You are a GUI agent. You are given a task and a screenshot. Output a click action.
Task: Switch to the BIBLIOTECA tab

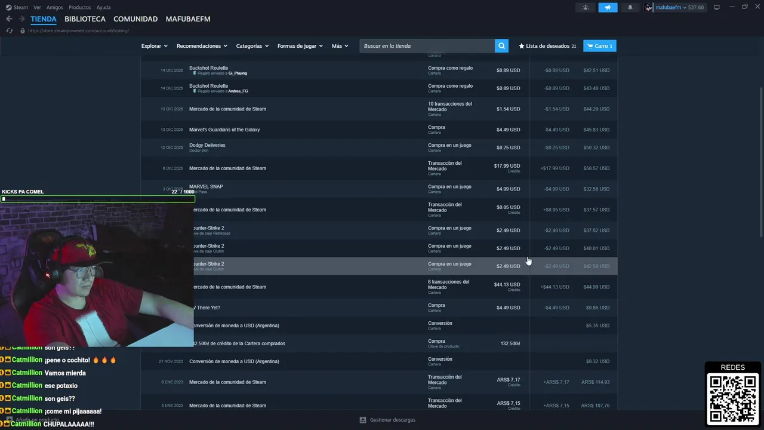pos(85,19)
